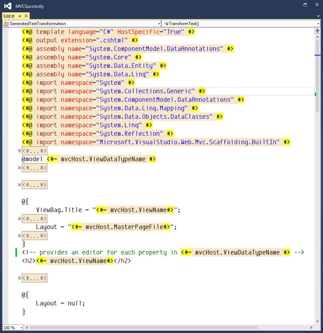
Task: Toggle the pin icon on Edit.tt tab
Action: [19, 16]
